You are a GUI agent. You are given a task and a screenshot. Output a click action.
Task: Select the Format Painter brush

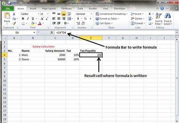coord(14,23)
